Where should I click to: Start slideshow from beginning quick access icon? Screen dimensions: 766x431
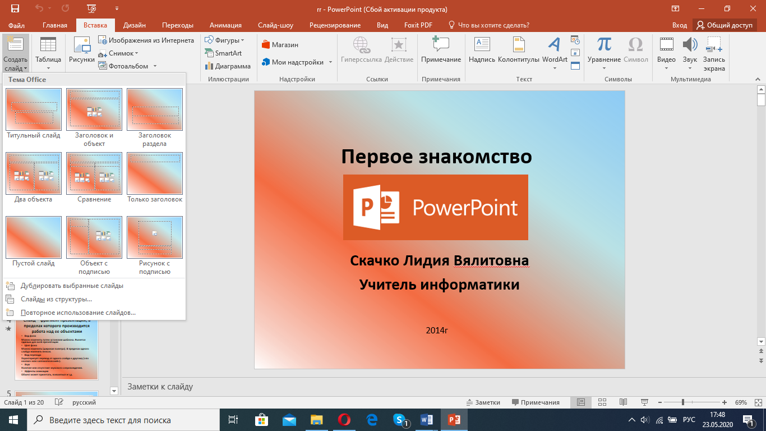pyautogui.click(x=92, y=9)
